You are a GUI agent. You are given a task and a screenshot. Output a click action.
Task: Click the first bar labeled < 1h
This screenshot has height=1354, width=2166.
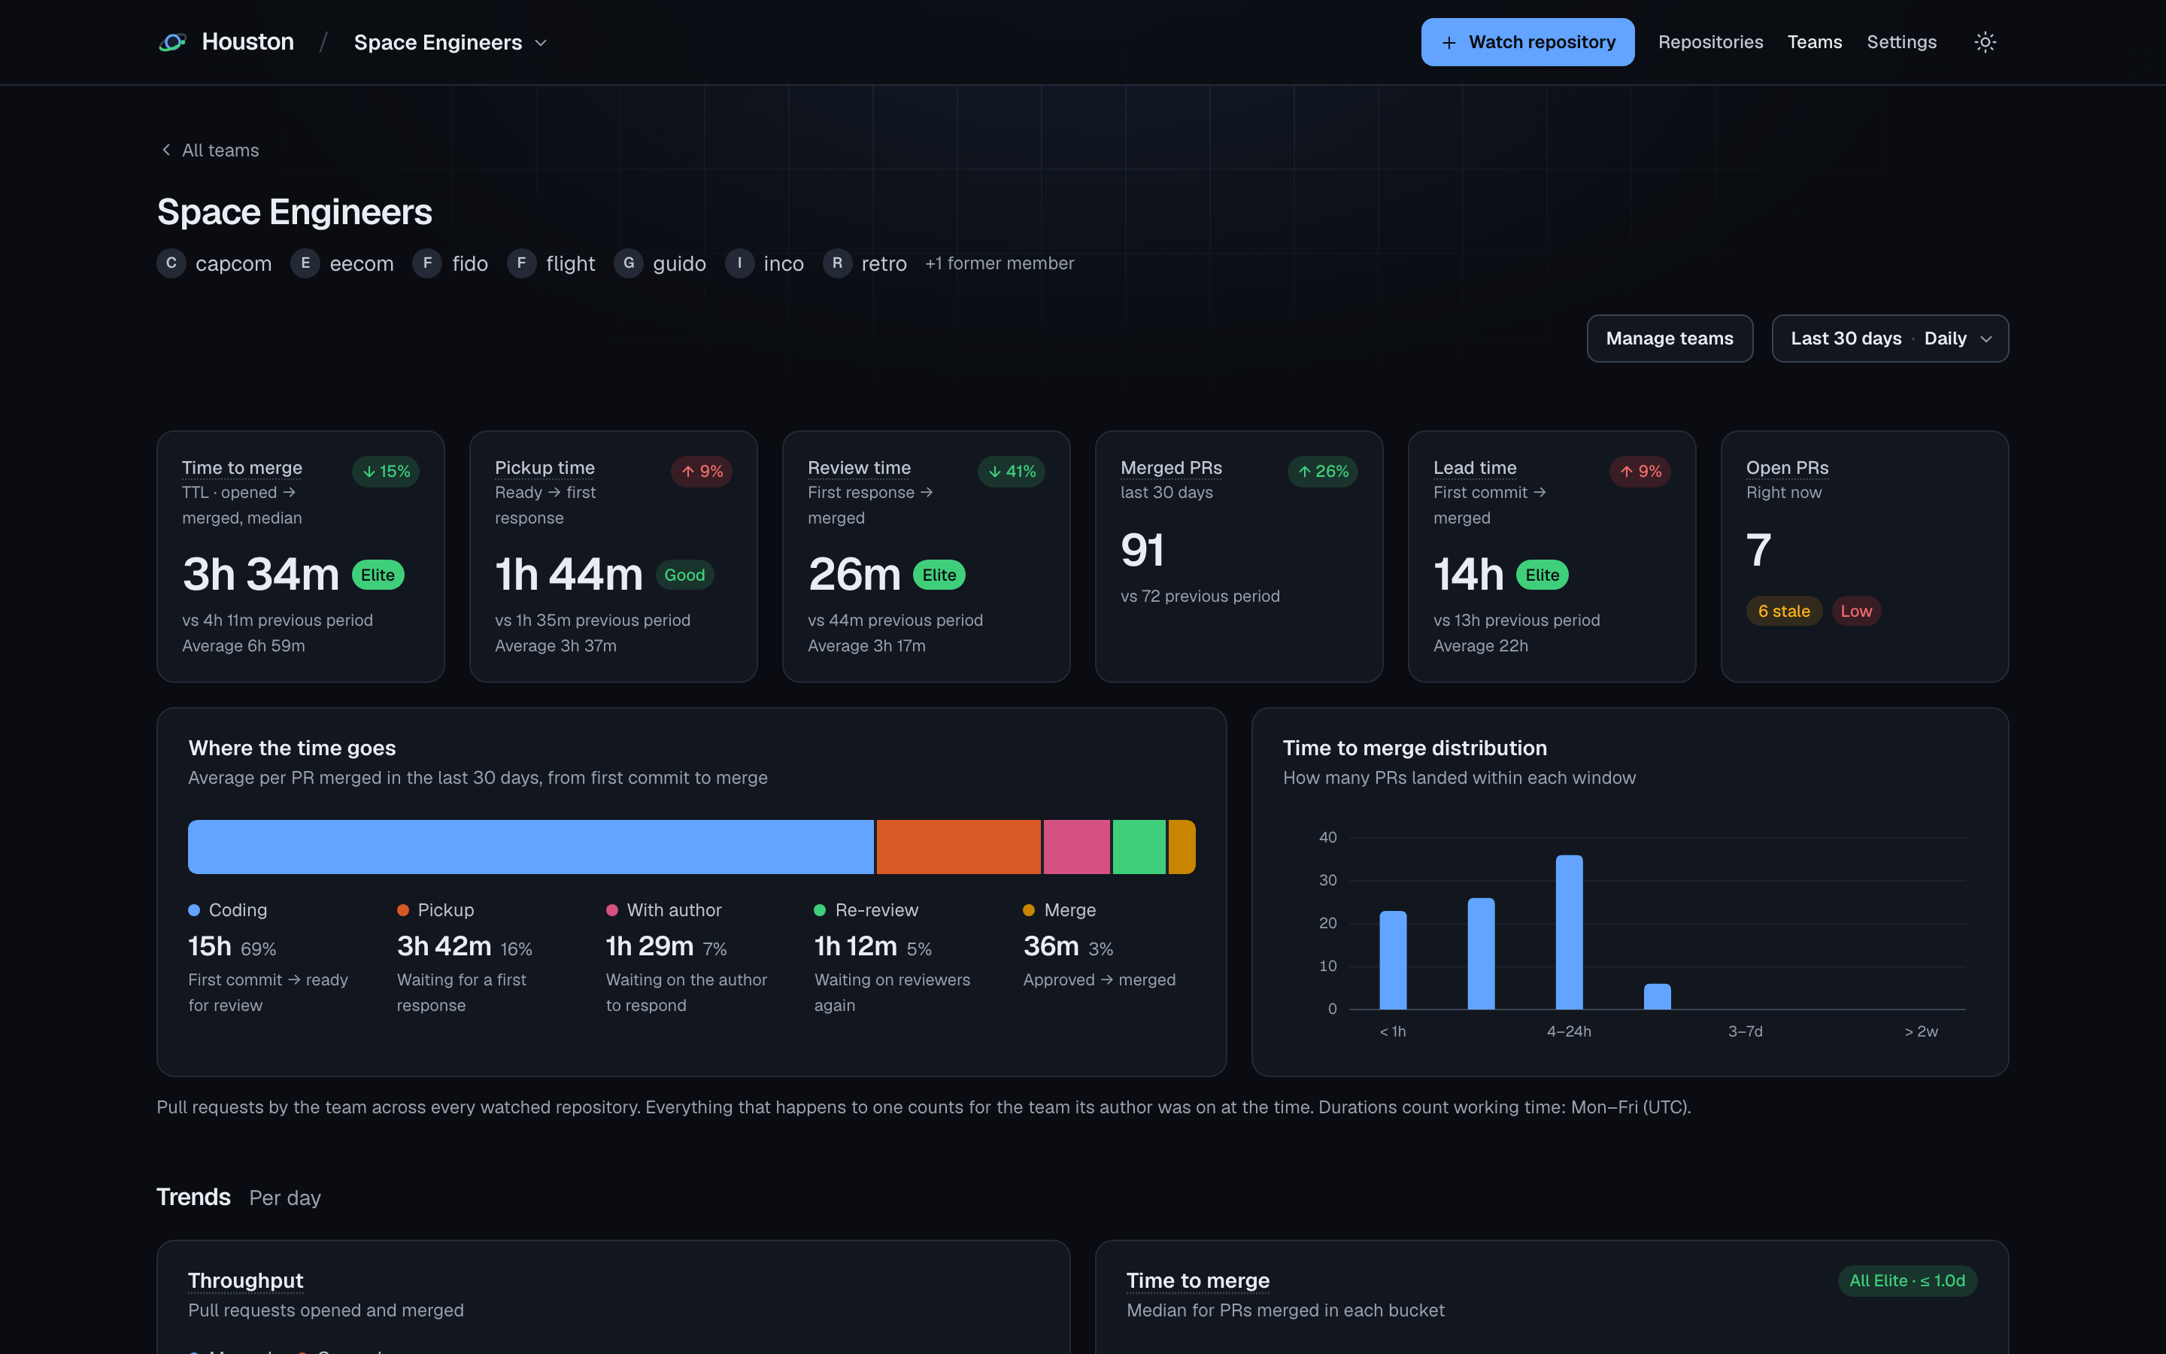1393,960
